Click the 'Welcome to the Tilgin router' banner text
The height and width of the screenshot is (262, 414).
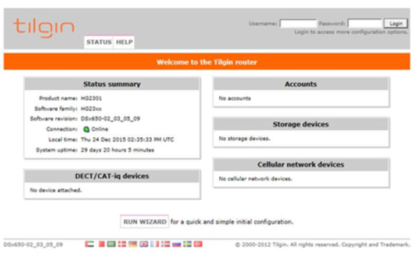click(x=207, y=62)
